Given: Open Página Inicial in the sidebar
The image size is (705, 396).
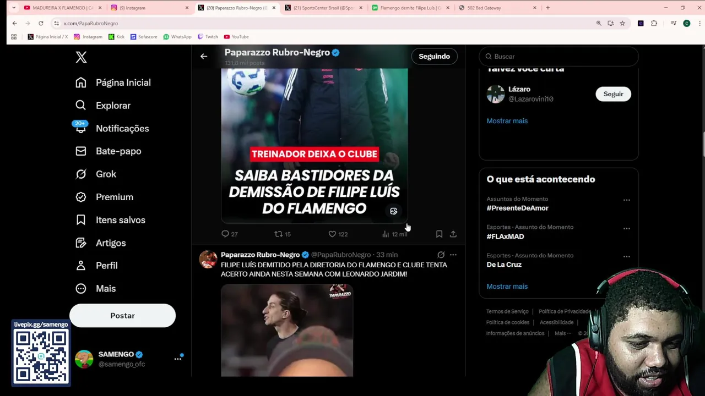Looking at the screenshot, I should point(113,82).
